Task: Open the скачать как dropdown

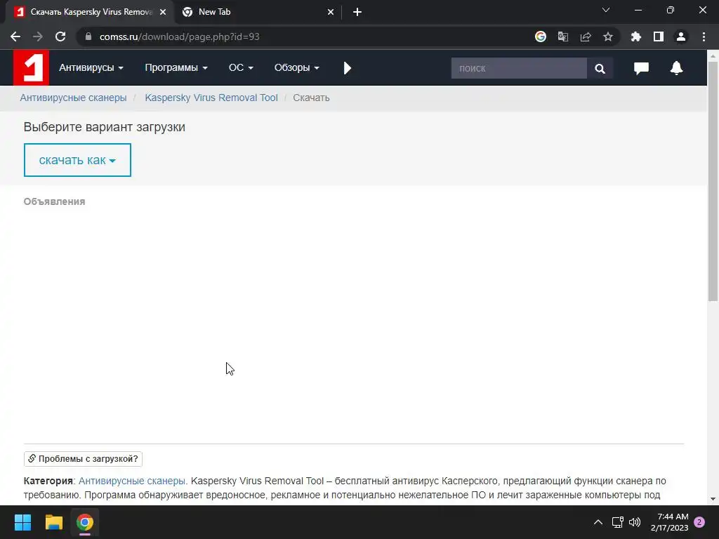Action: pyautogui.click(x=77, y=160)
